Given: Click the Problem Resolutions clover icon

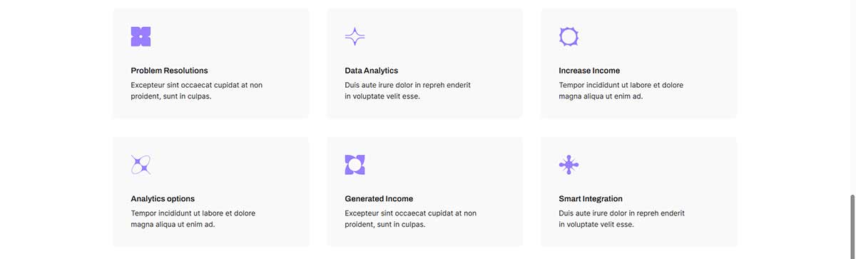Looking at the screenshot, I should tap(141, 36).
